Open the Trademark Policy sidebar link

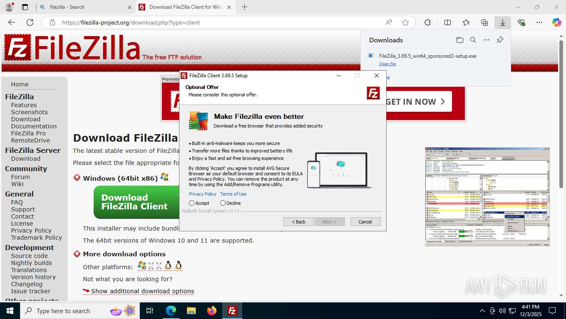(x=36, y=238)
